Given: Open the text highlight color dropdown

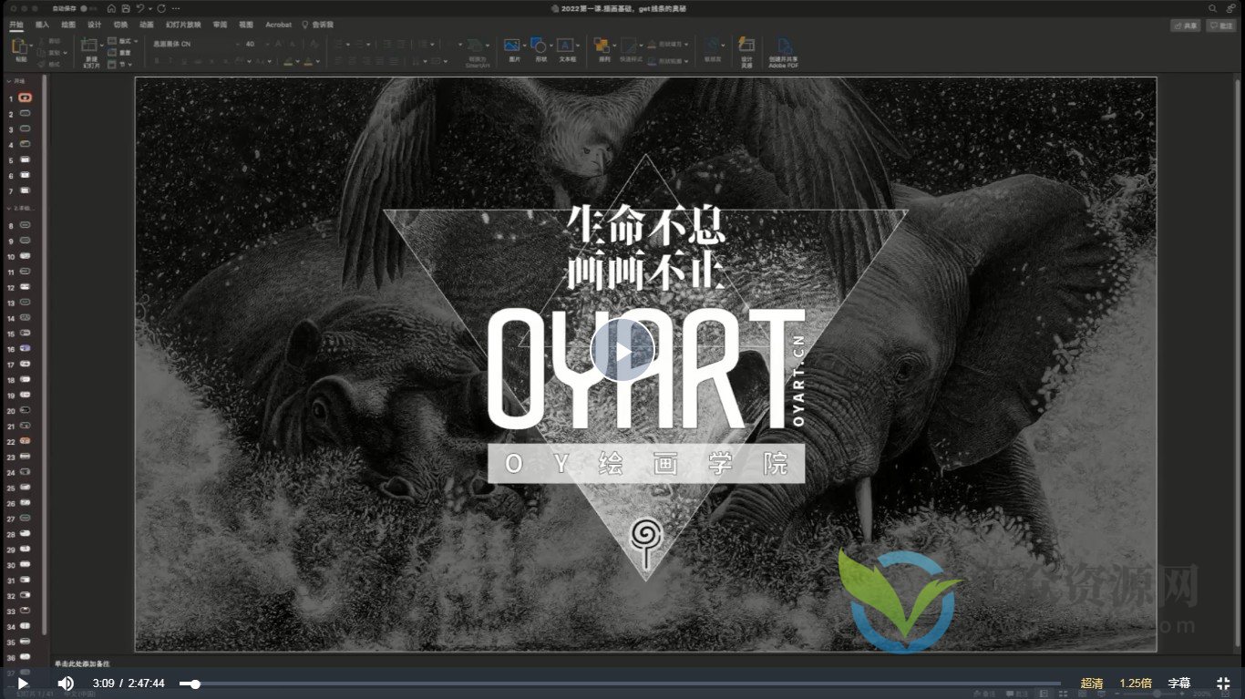Looking at the screenshot, I should point(297,61).
